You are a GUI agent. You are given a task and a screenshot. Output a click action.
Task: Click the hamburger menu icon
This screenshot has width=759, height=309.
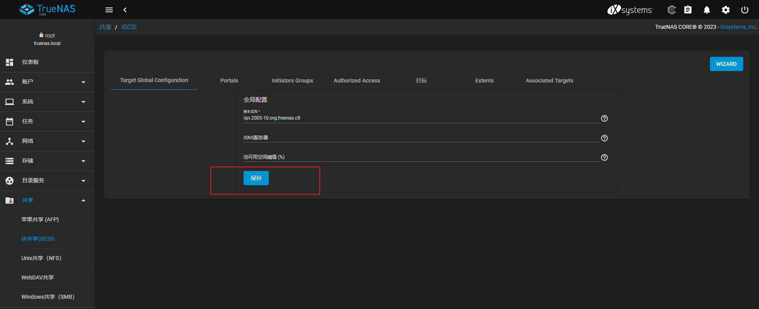click(109, 10)
